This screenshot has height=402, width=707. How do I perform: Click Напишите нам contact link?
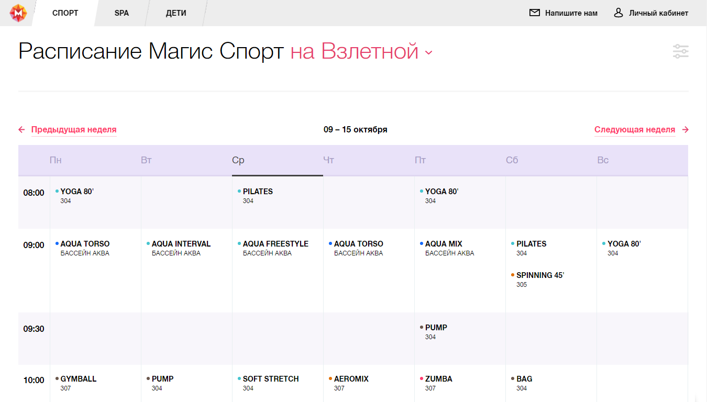571,13
